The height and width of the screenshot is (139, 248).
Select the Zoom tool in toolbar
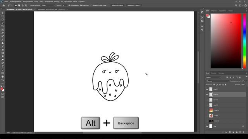click(x=3, y=80)
